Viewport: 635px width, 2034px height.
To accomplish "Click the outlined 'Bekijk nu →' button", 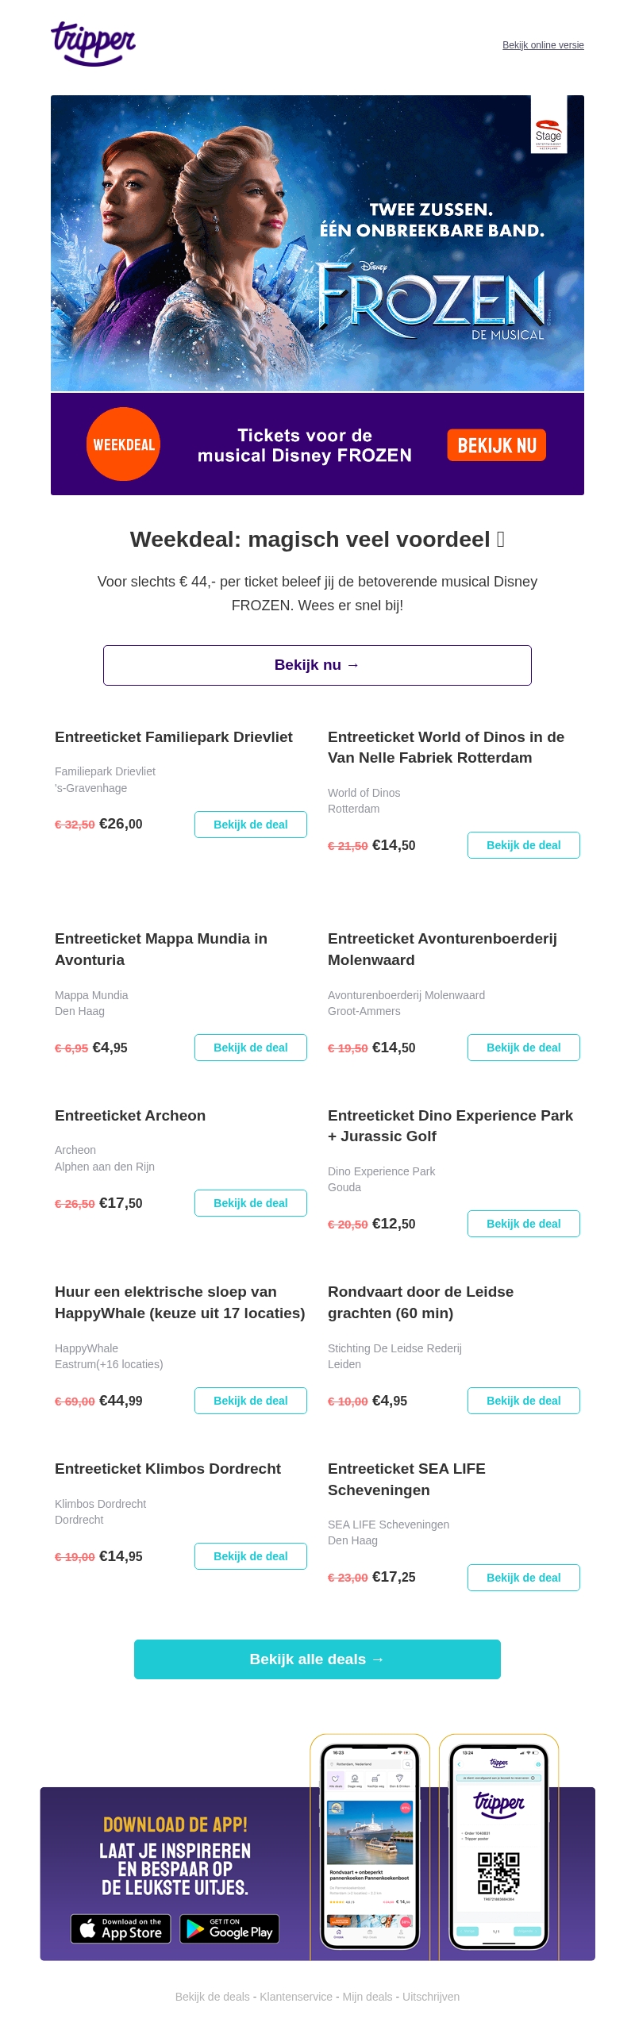I will 317,665.
